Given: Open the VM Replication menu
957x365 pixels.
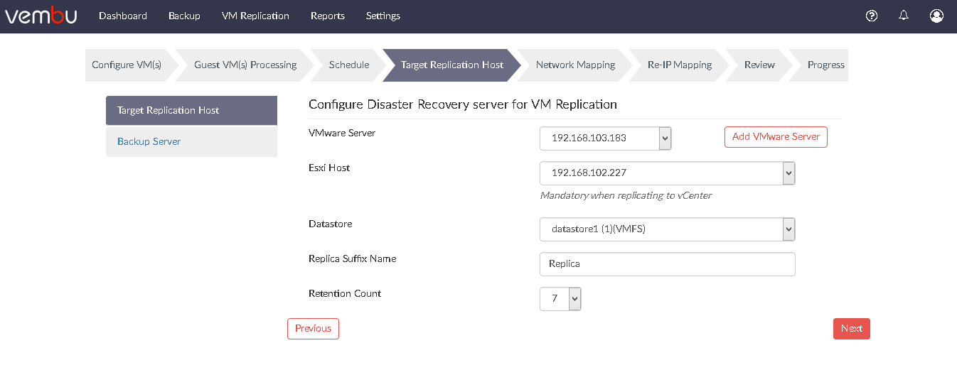Looking at the screenshot, I should tap(255, 16).
